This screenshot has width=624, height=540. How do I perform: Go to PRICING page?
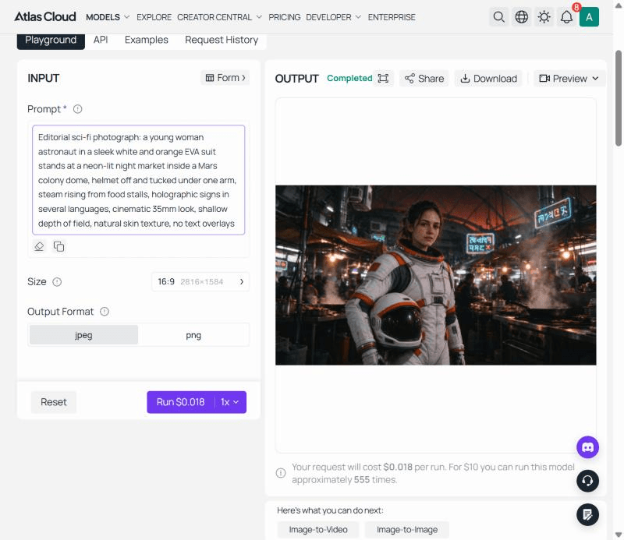click(x=284, y=17)
